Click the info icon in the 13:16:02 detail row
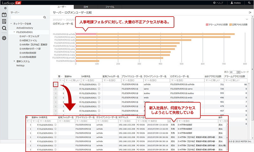This screenshot has height=152, width=254. coord(55,125)
